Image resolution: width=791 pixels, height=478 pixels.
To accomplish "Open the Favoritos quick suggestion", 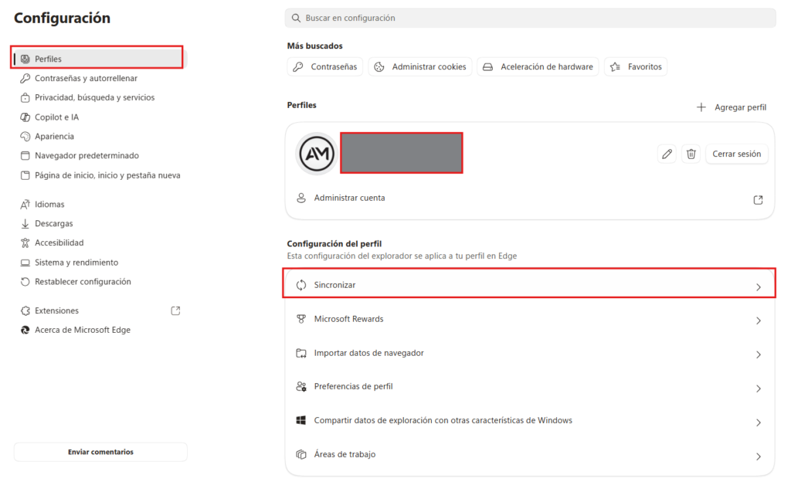I will [636, 66].
